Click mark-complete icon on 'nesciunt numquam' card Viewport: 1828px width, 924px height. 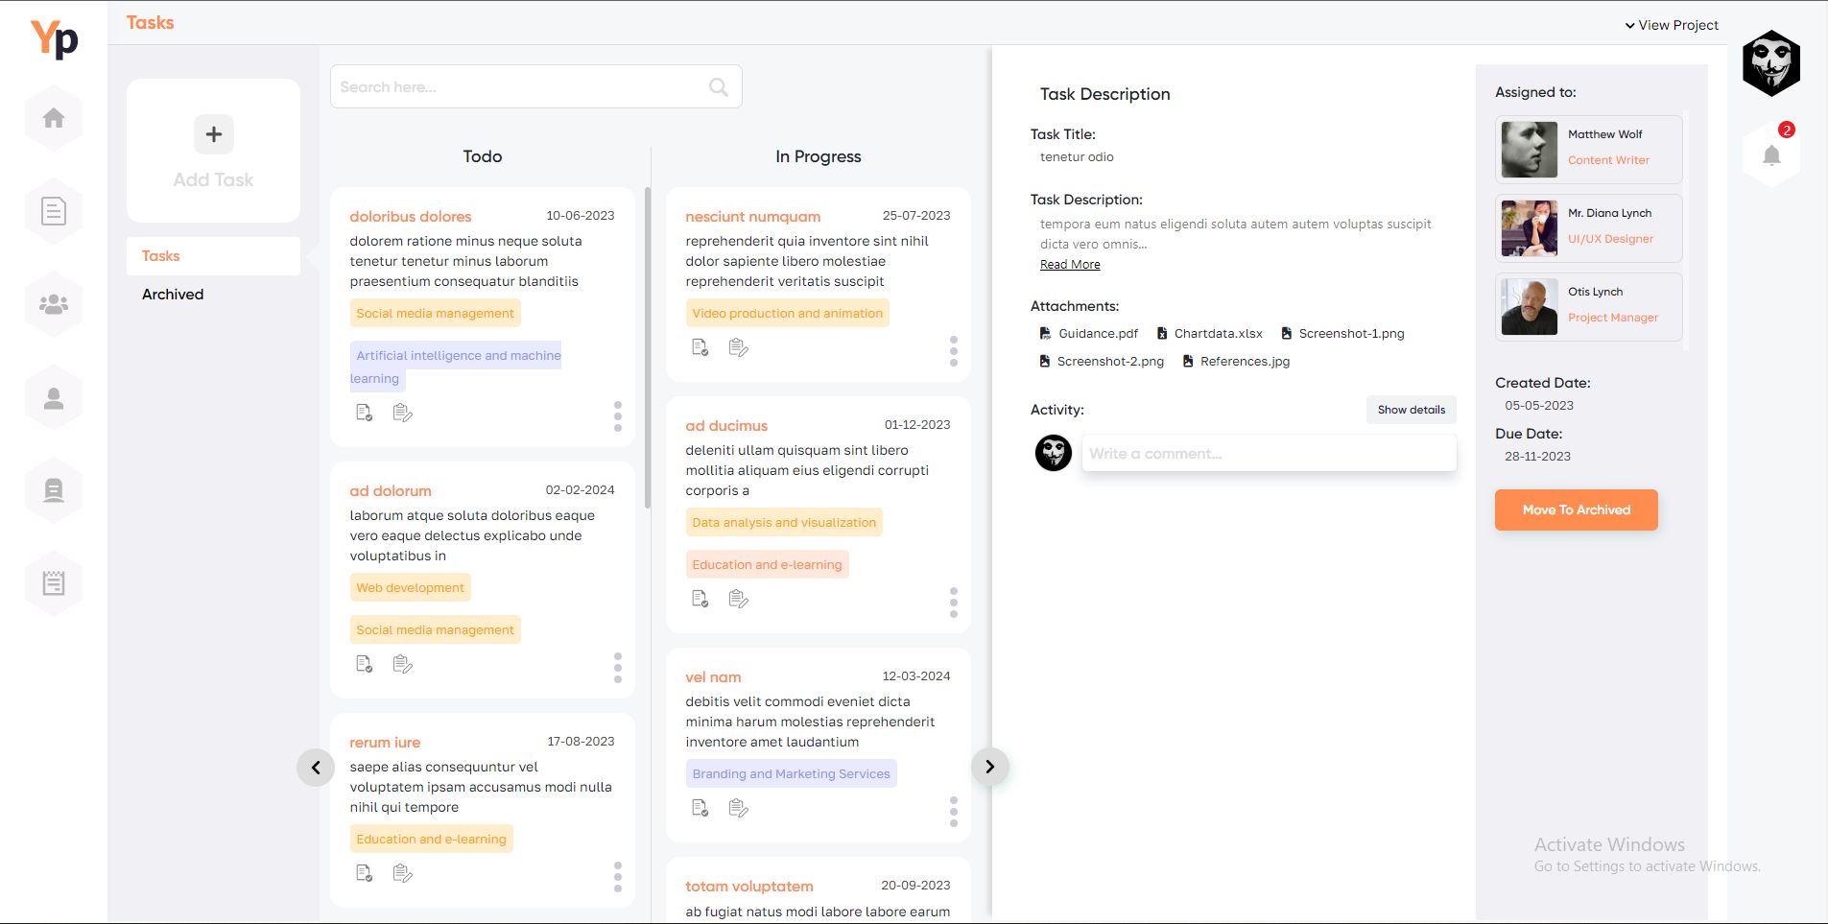point(700,347)
